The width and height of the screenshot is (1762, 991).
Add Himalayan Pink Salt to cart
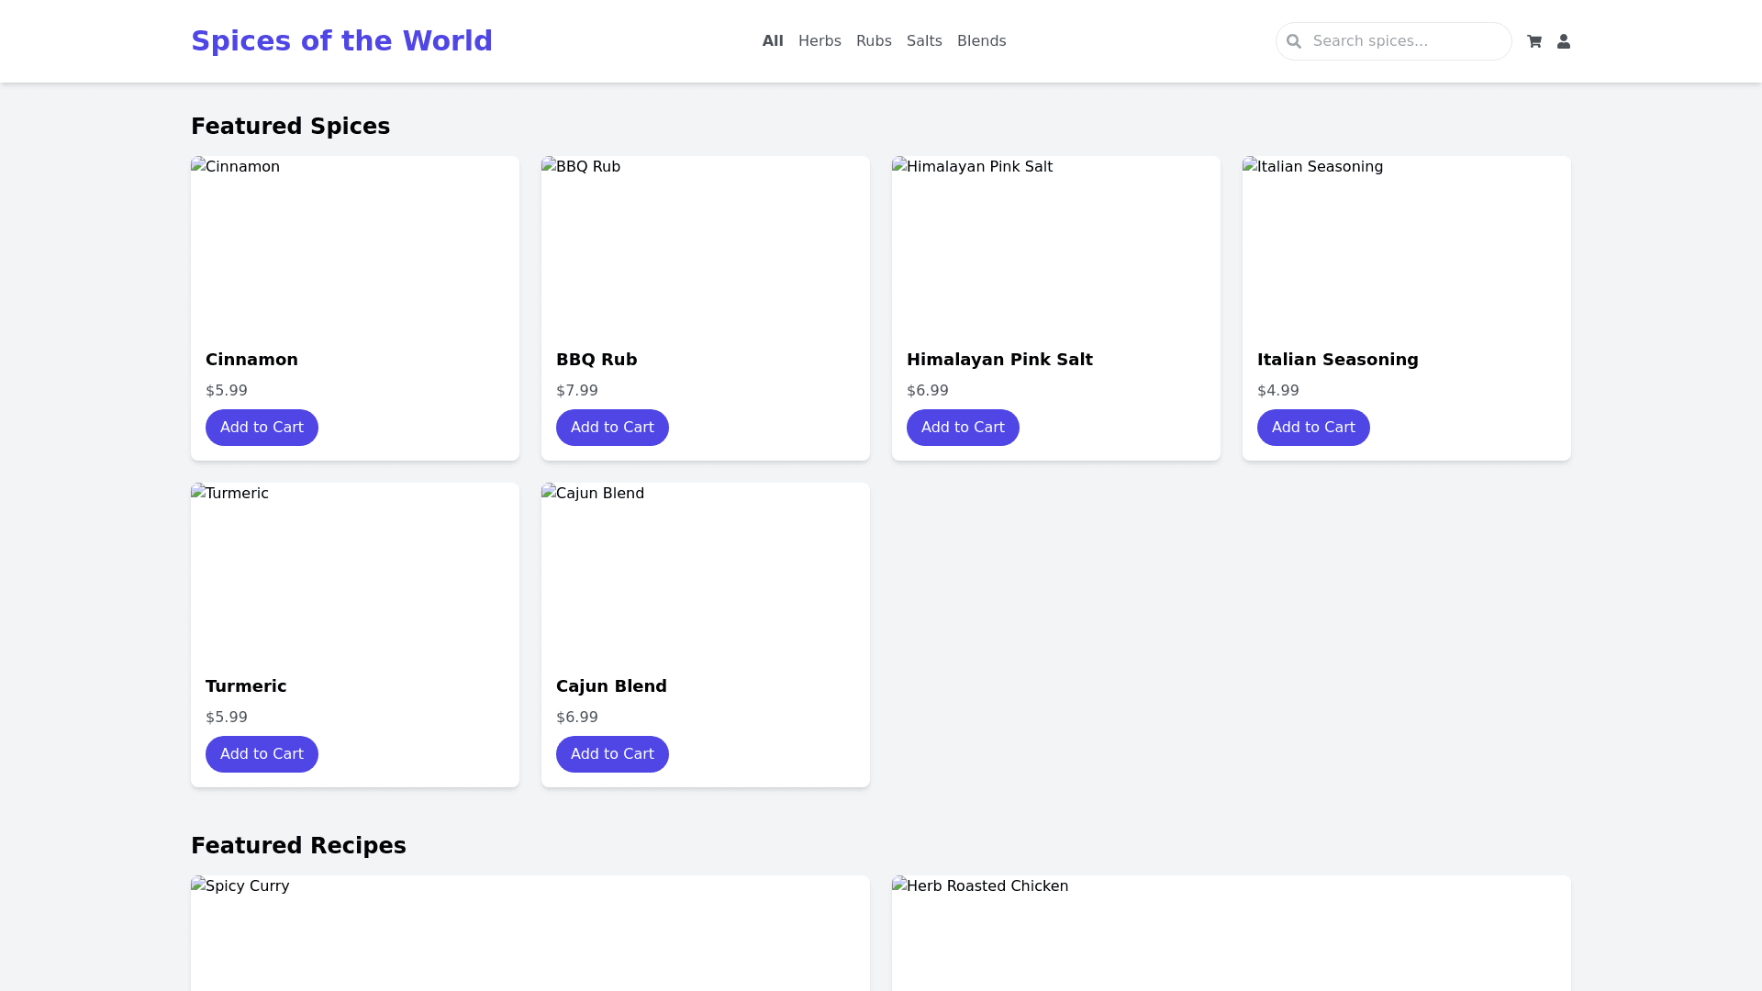(963, 428)
